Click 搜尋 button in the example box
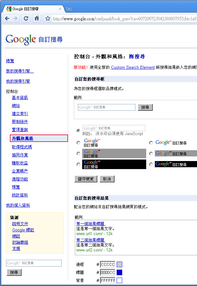This screenshot has height=286, width=197. tap(145, 107)
